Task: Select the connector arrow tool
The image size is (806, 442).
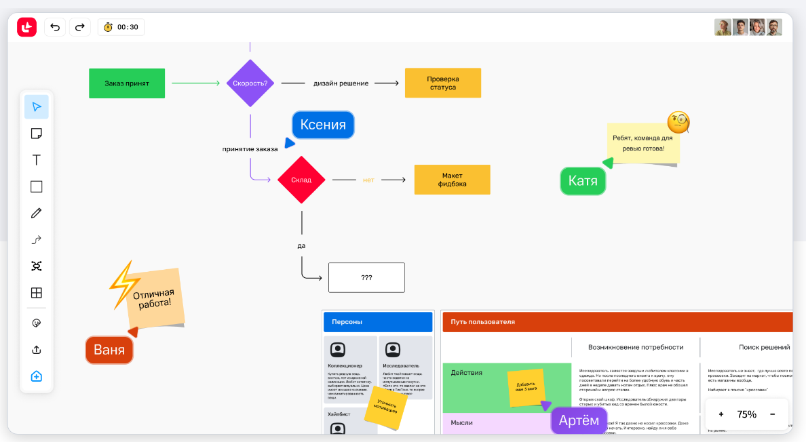Action: 37,239
